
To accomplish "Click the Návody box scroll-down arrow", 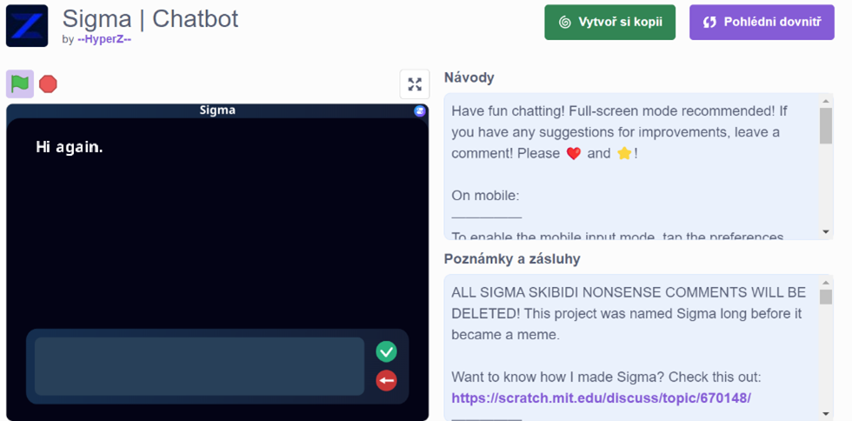I will click(x=826, y=231).
